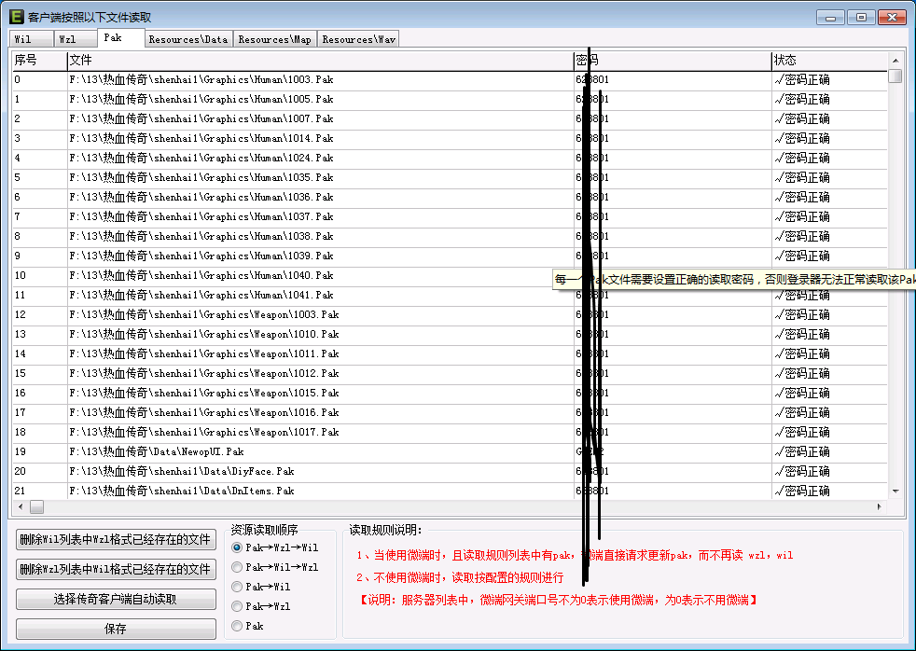This screenshot has height=651, width=916.
Task: Open the Wzl tab
Action: click(x=67, y=39)
